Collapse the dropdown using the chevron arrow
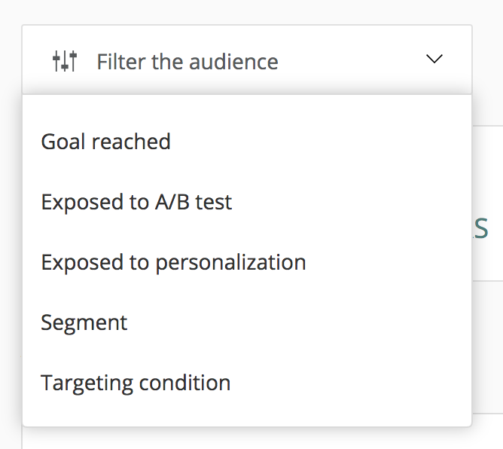Viewport: 503px width, 449px height. point(434,60)
